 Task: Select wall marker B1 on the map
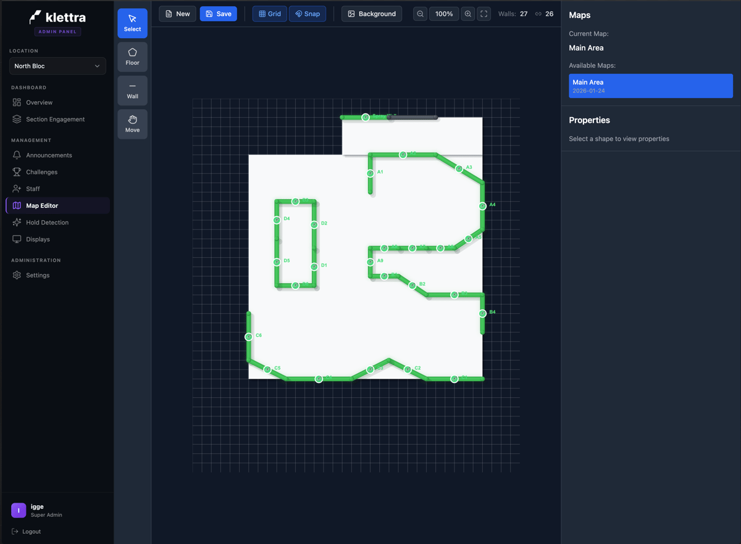point(384,276)
